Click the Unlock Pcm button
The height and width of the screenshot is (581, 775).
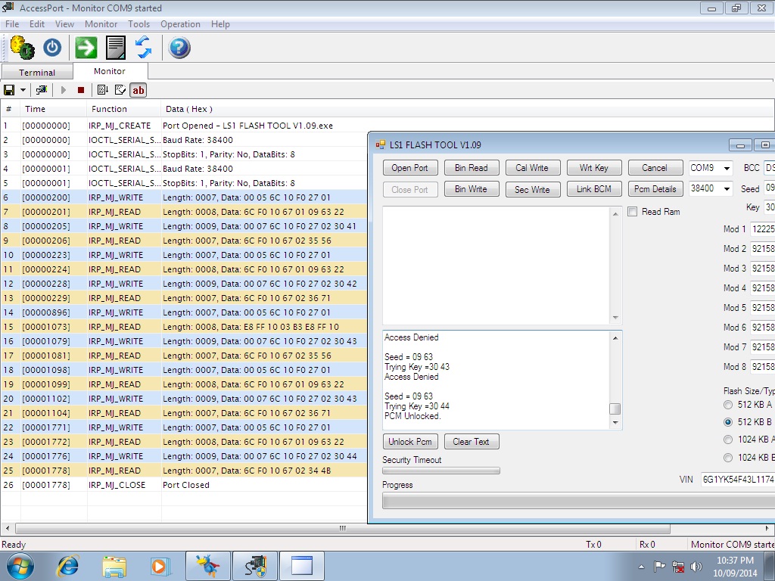coord(409,442)
